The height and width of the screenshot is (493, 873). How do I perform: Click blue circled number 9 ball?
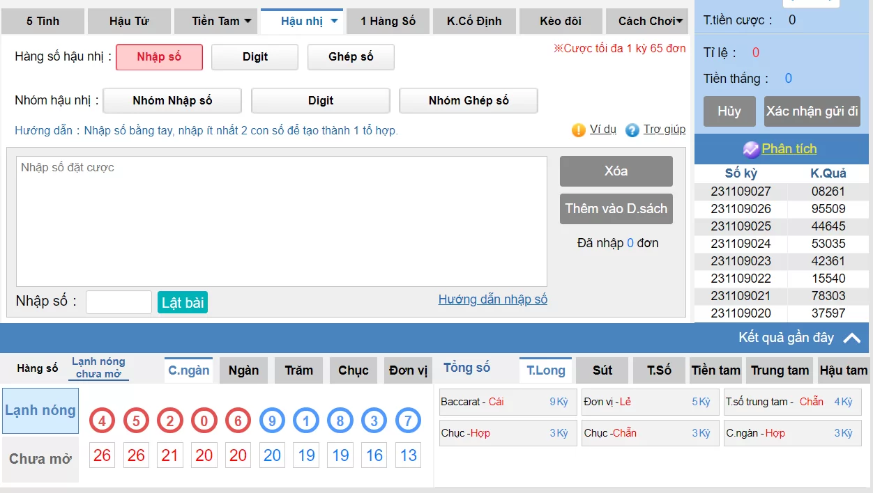pyautogui.click(x=272, y=421)
